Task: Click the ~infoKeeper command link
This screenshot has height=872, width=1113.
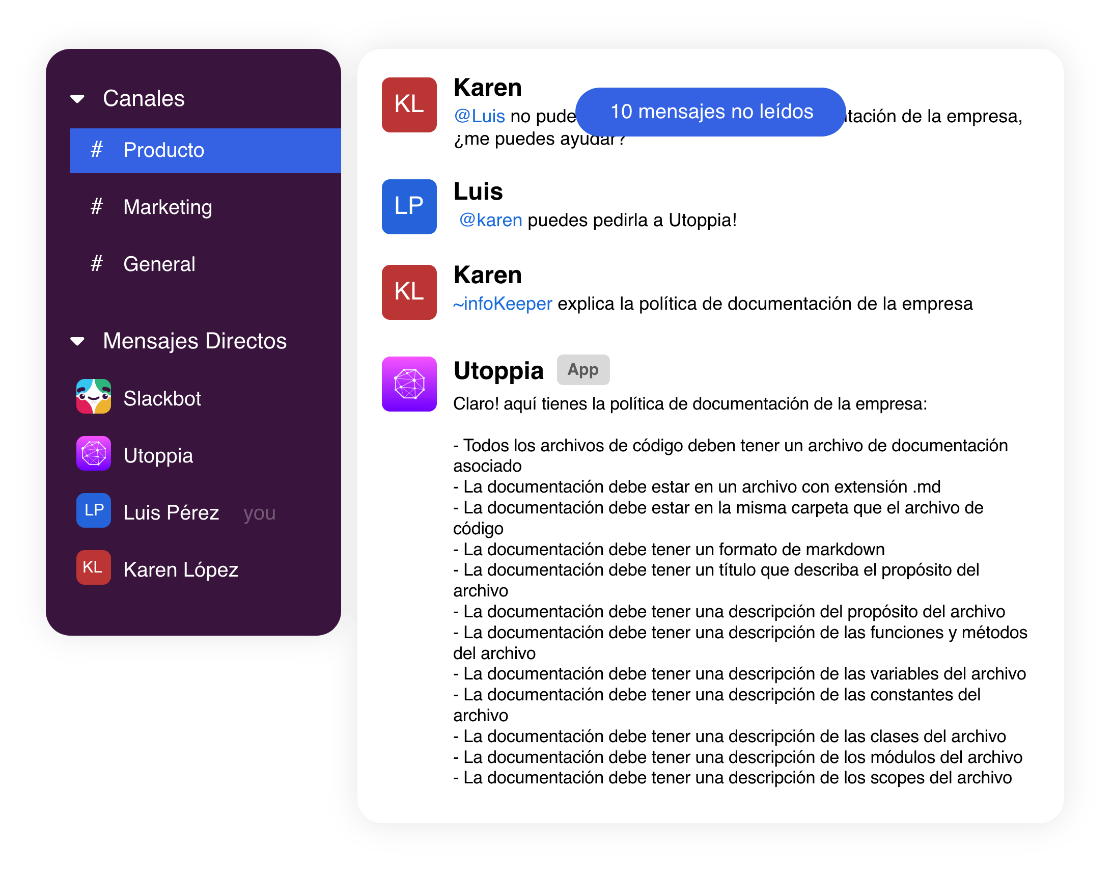Action: (x=503, y=304)
